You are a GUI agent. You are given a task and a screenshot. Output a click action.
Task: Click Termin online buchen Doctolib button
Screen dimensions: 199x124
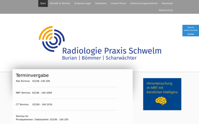pyautogui.click(x=191, y=31)
